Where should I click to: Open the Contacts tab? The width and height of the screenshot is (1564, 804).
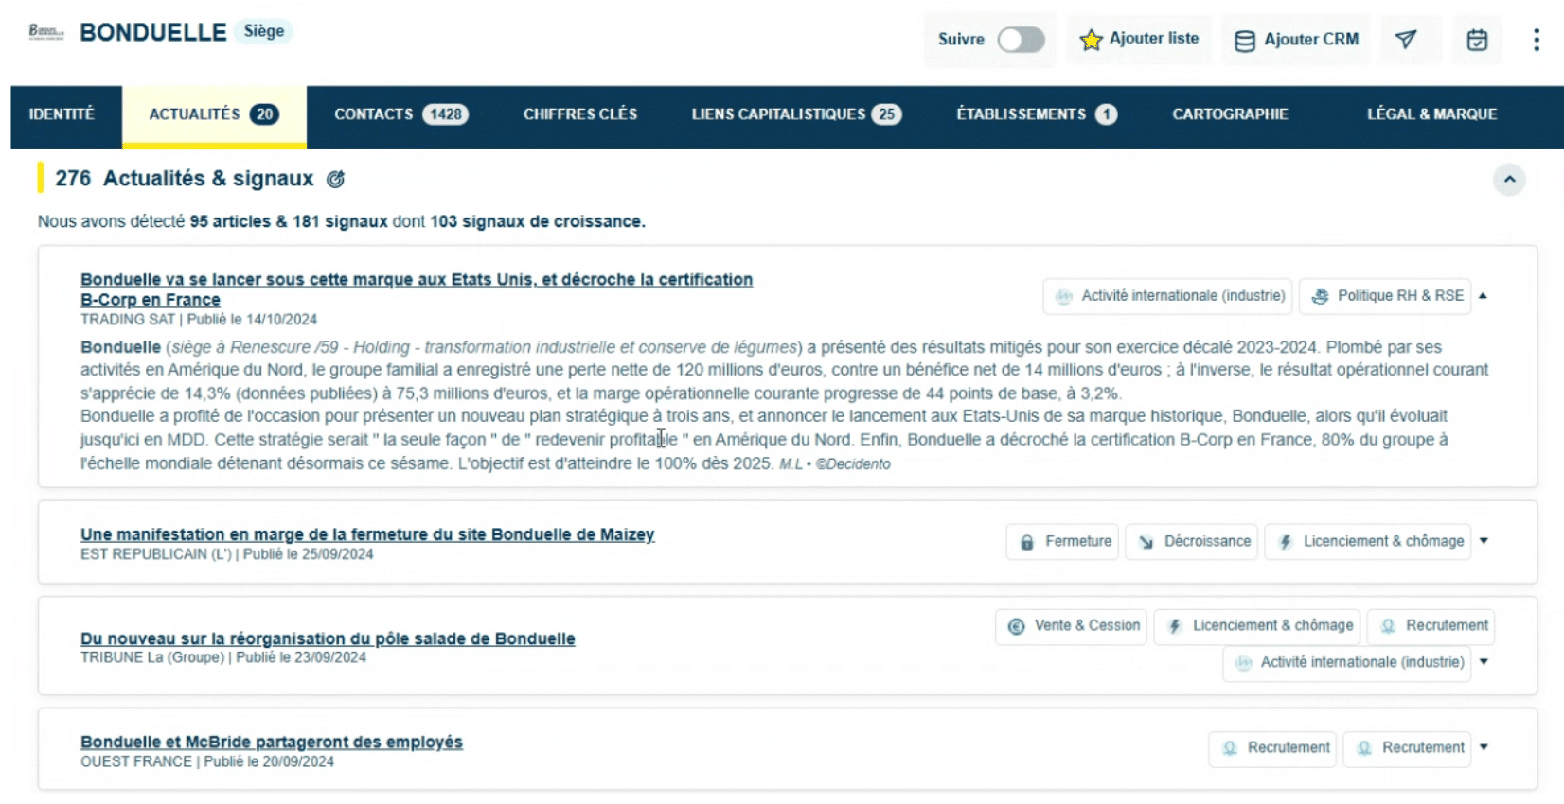tap(400, 114)
